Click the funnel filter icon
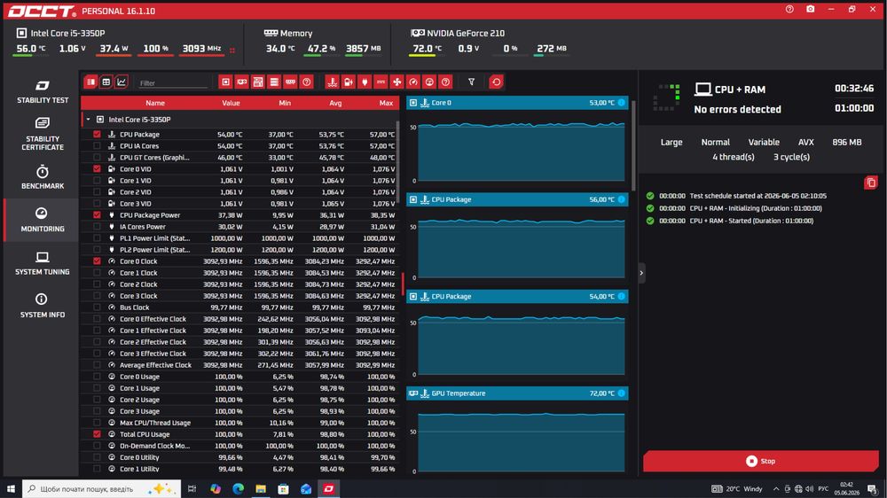Image resolution: width=887 pixels, height=498 pixels. (x=471, y=82)
